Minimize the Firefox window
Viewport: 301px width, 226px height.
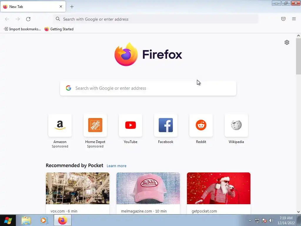point(276,3)
